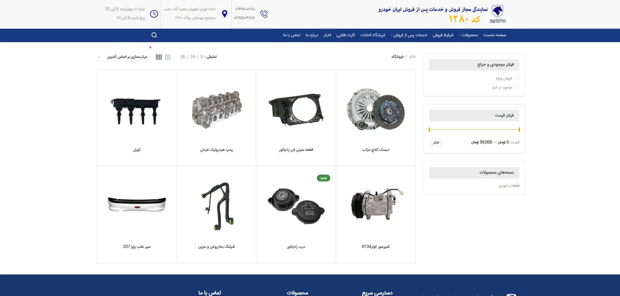Click the clock working hours icon
The height and width of the screenshot is (296, 620).
[x=154, y=14]
